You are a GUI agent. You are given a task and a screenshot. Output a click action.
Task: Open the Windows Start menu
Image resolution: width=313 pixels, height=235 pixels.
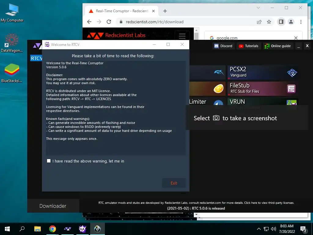pos(7,229)
